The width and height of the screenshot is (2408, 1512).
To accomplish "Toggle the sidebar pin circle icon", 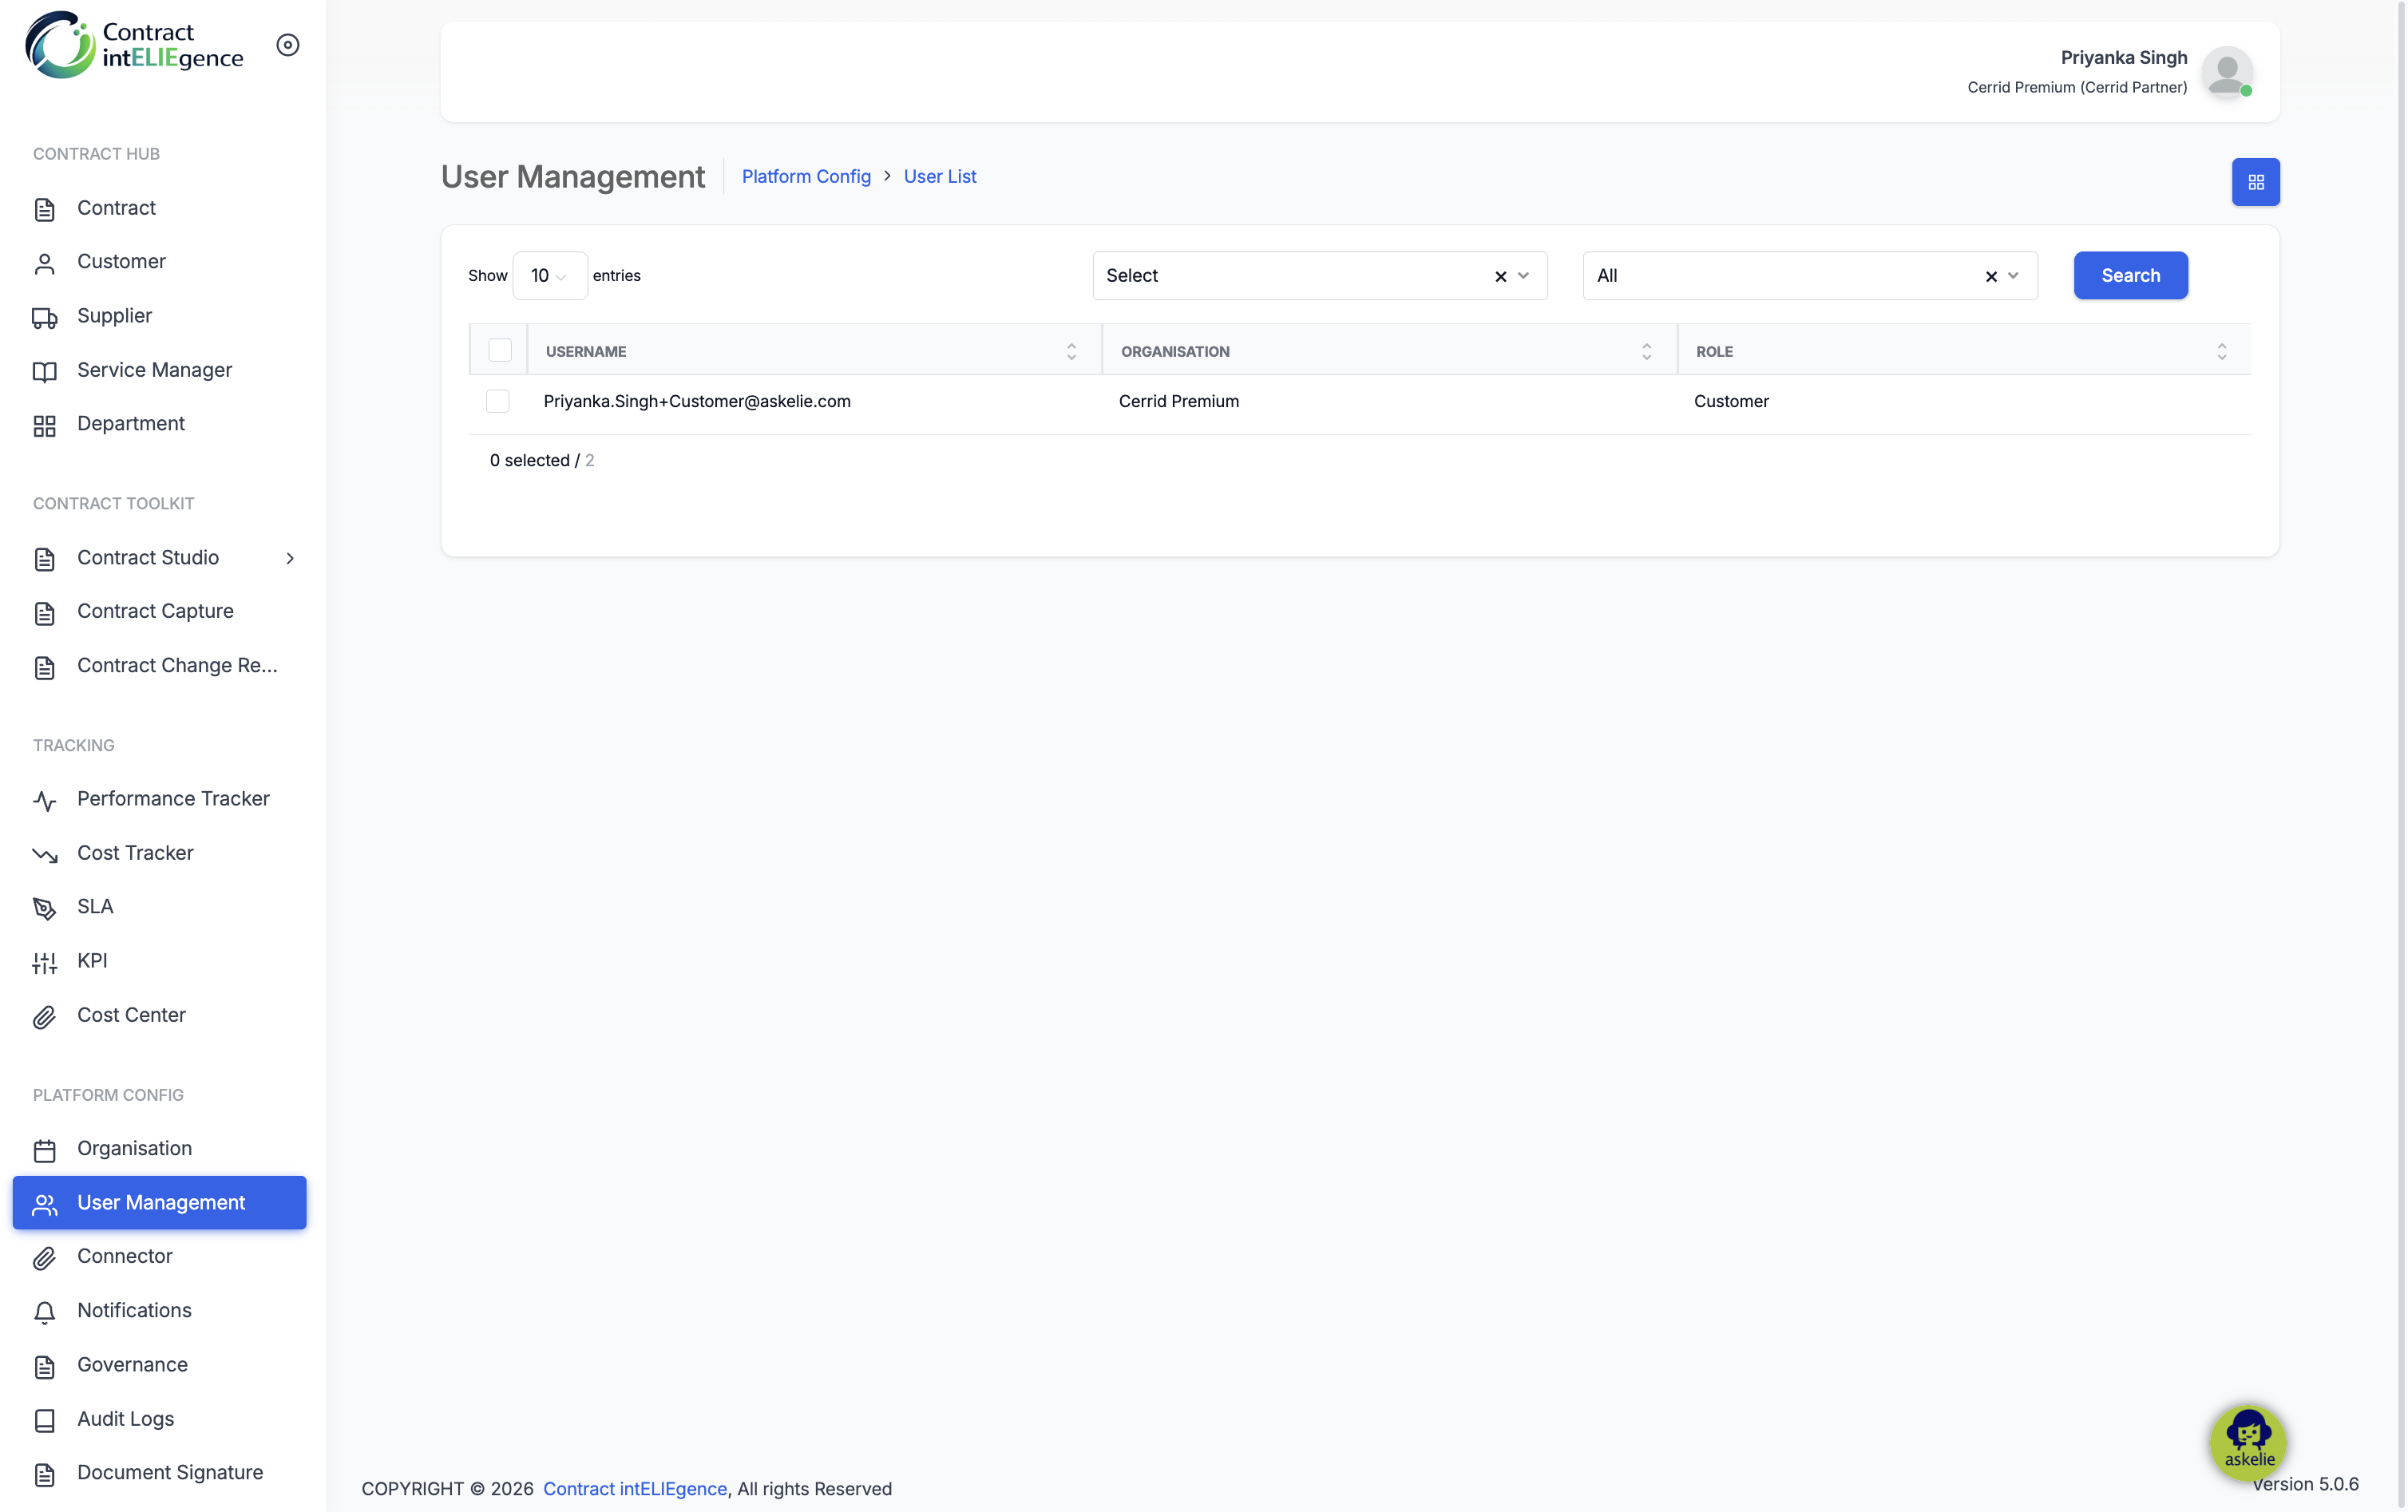I will [288, 45].
